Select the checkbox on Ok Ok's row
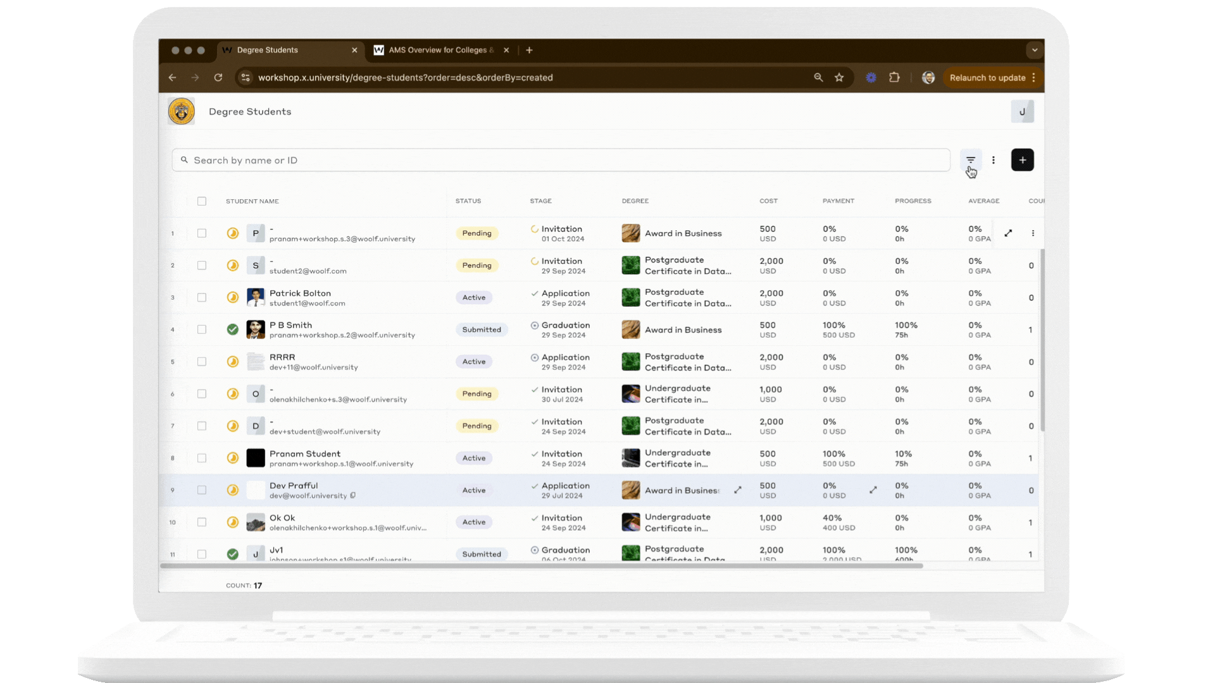The image size is (1215, 683). (202, 522)
